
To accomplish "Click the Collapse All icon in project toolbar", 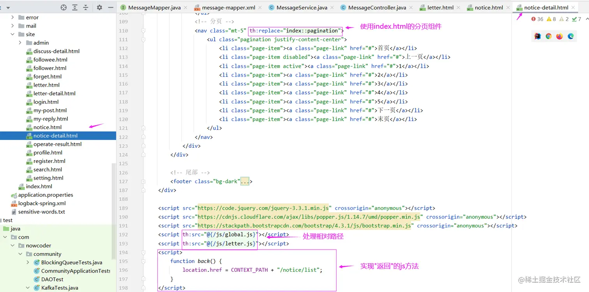I will pyautogui.click(x=86, y=7).
